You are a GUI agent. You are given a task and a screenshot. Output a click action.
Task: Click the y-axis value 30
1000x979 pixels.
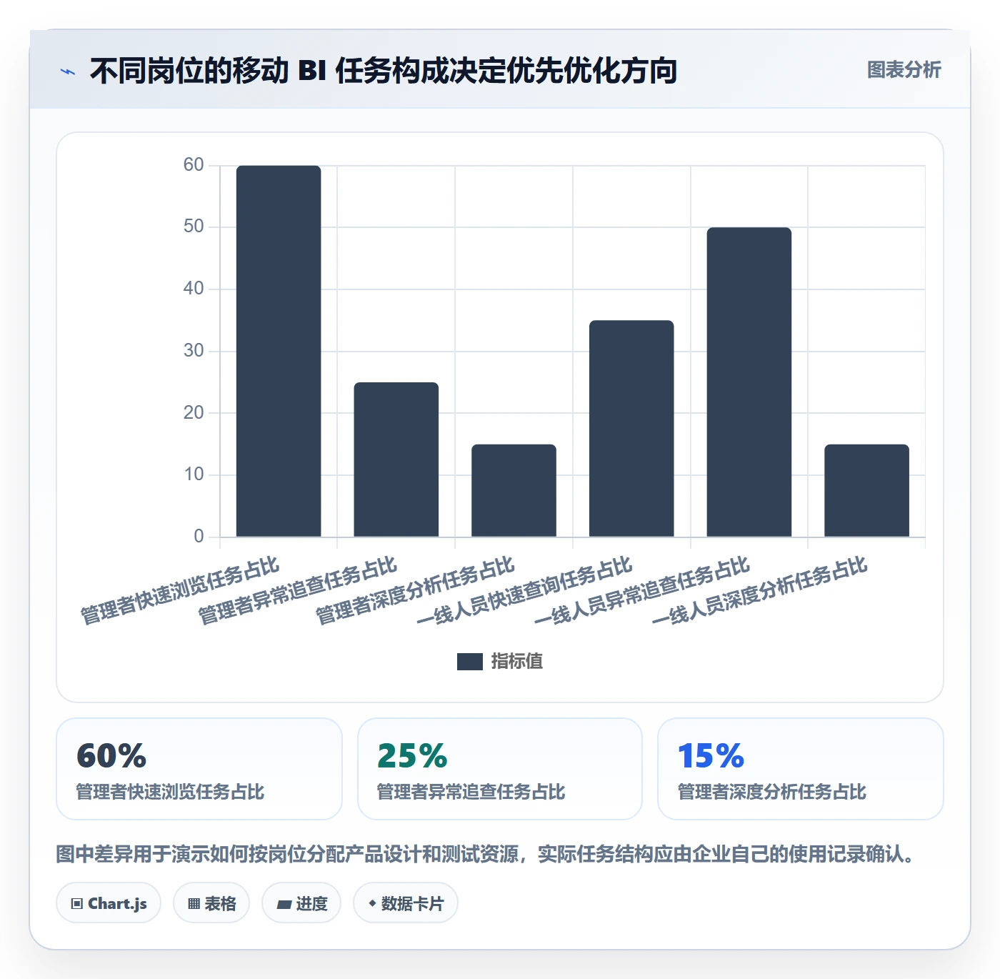pos(194,351)
